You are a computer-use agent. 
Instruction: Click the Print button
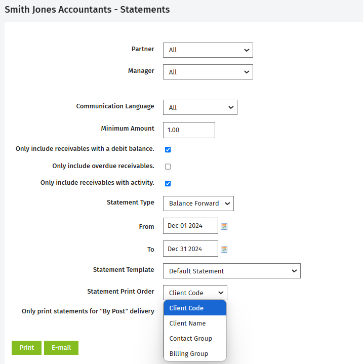(26, 347)
